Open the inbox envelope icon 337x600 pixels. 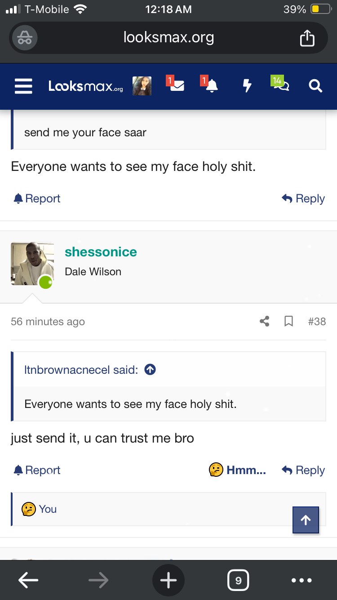[x=176, y=85]
